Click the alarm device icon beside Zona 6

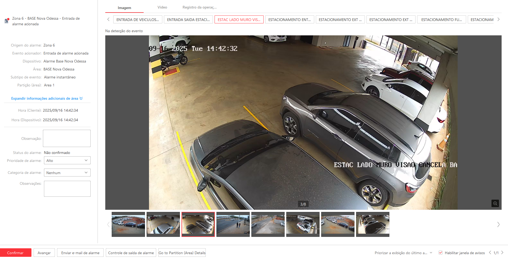(7, 20)
